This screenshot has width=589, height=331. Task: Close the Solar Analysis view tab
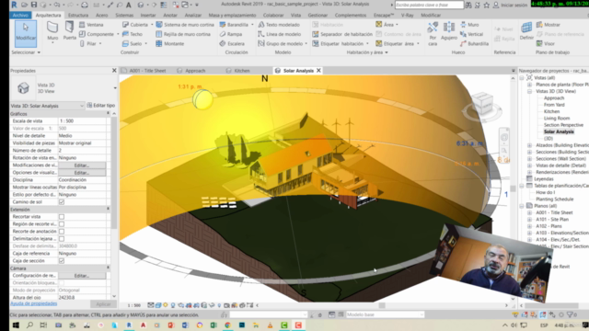(x=318, y=71)
